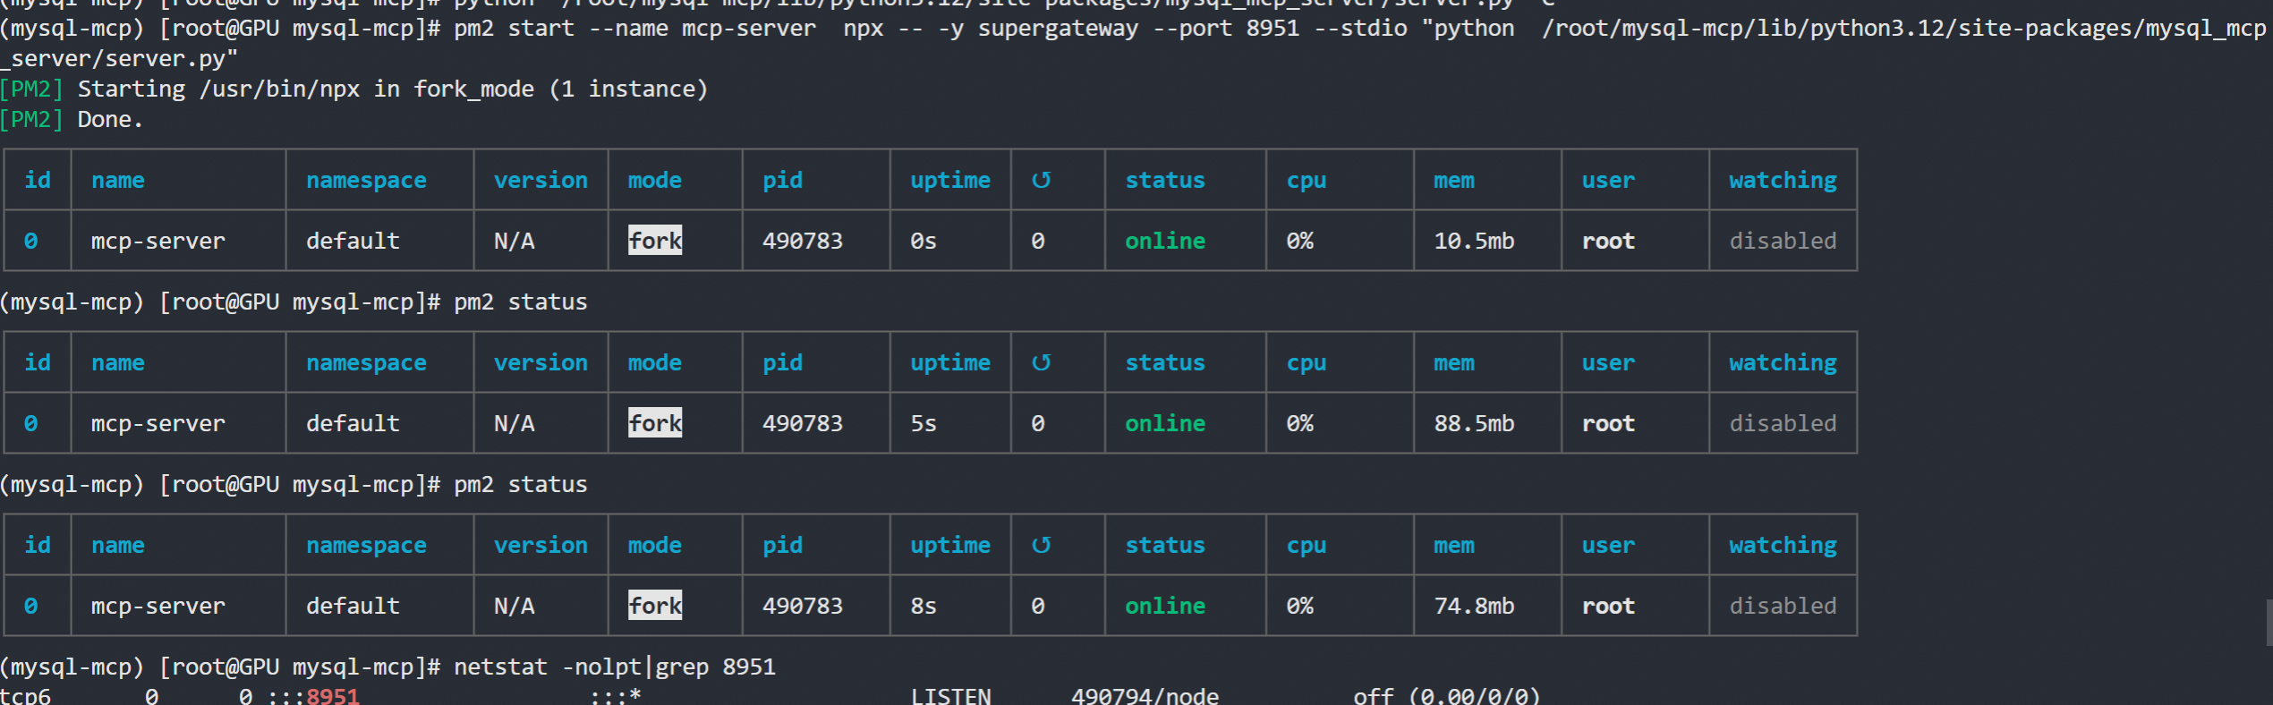This screenshot has width=2273, height=705.
Task: Click "--name mcp-server" in the pm2 start command
Action: (x=702, y=28)
